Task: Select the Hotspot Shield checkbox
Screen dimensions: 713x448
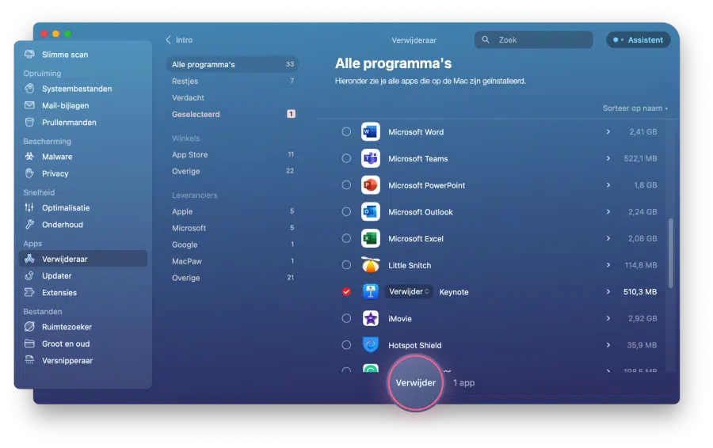Action: click(346, 345)
